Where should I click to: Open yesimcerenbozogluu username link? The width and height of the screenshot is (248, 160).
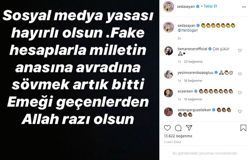click(x=195, y=73)
